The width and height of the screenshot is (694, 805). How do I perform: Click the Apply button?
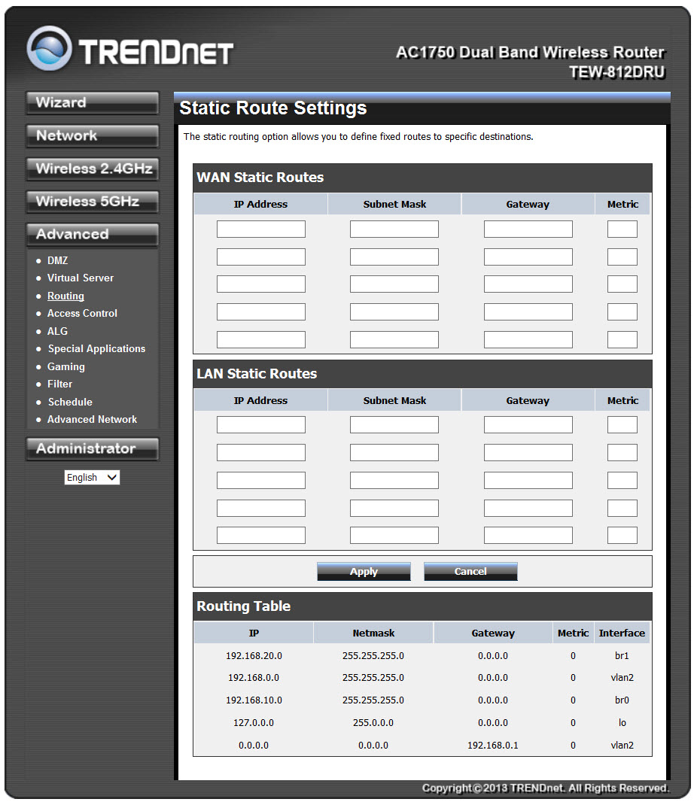[364, 572]
